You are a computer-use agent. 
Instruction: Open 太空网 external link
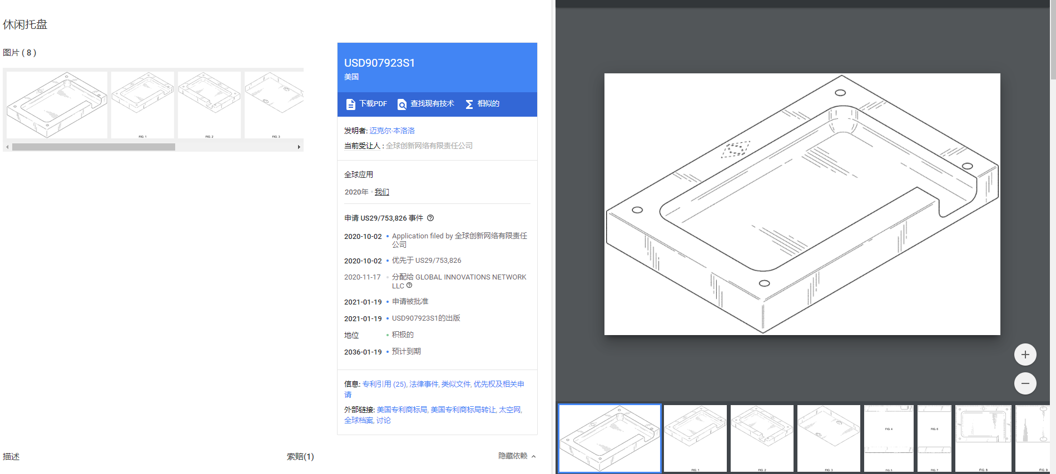click(x=510, y=410)
